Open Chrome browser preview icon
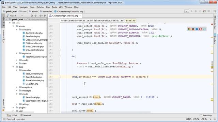The image size is (218, 122). [x=189, y=29]
